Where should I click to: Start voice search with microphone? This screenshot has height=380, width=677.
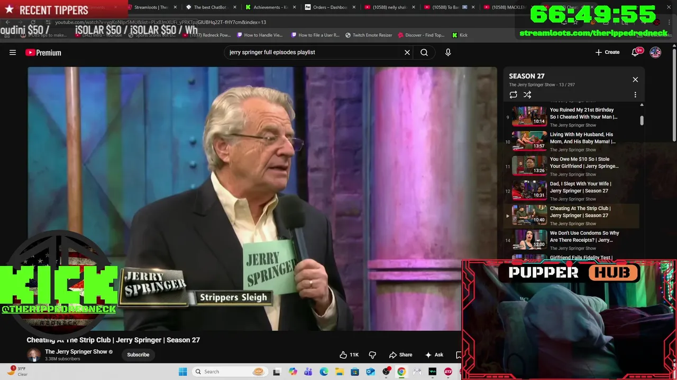click(448, 52)
